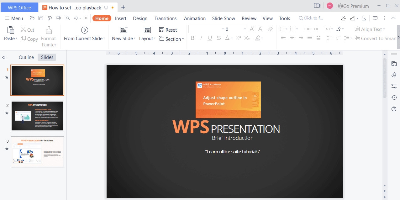Image resolution: width=400 pixels, height=200 pixels.
Task: Click the Go Premium button
Action: click(353, 6)
